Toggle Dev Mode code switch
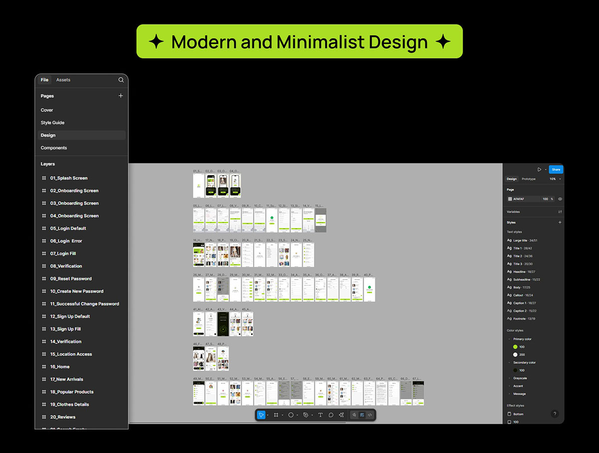The height and width of the screenshot is (453, 599). [x=370, y=415]
